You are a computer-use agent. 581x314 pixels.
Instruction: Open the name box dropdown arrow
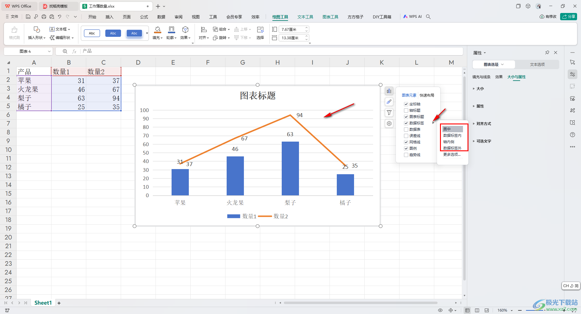(49, 51)
